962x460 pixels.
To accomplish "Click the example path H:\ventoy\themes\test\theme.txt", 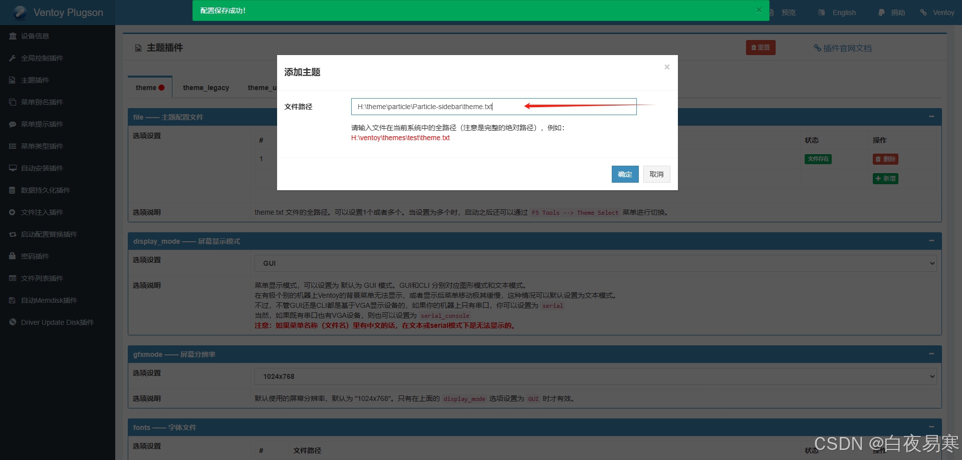I will 400,138.
